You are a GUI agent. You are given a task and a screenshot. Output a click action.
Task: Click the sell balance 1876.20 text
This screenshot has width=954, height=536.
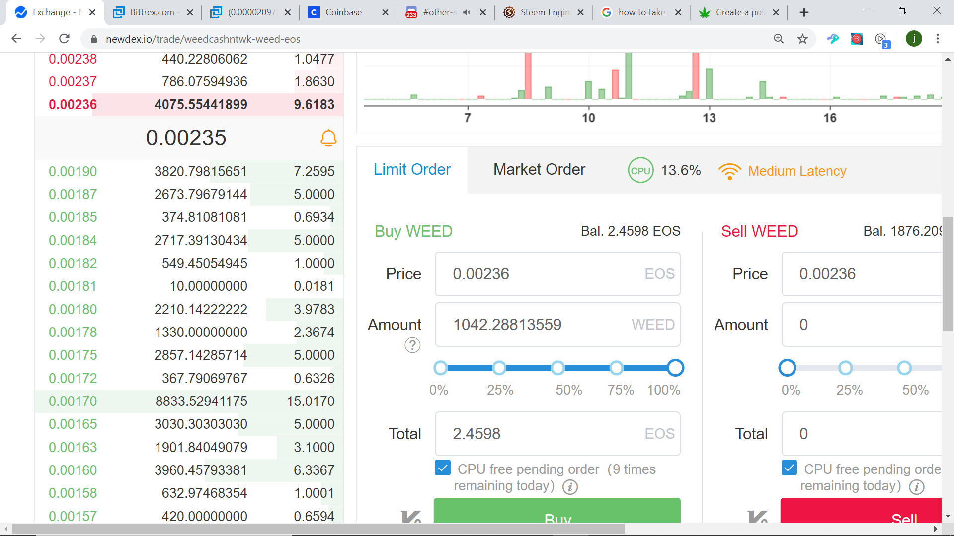click(902, 231)
